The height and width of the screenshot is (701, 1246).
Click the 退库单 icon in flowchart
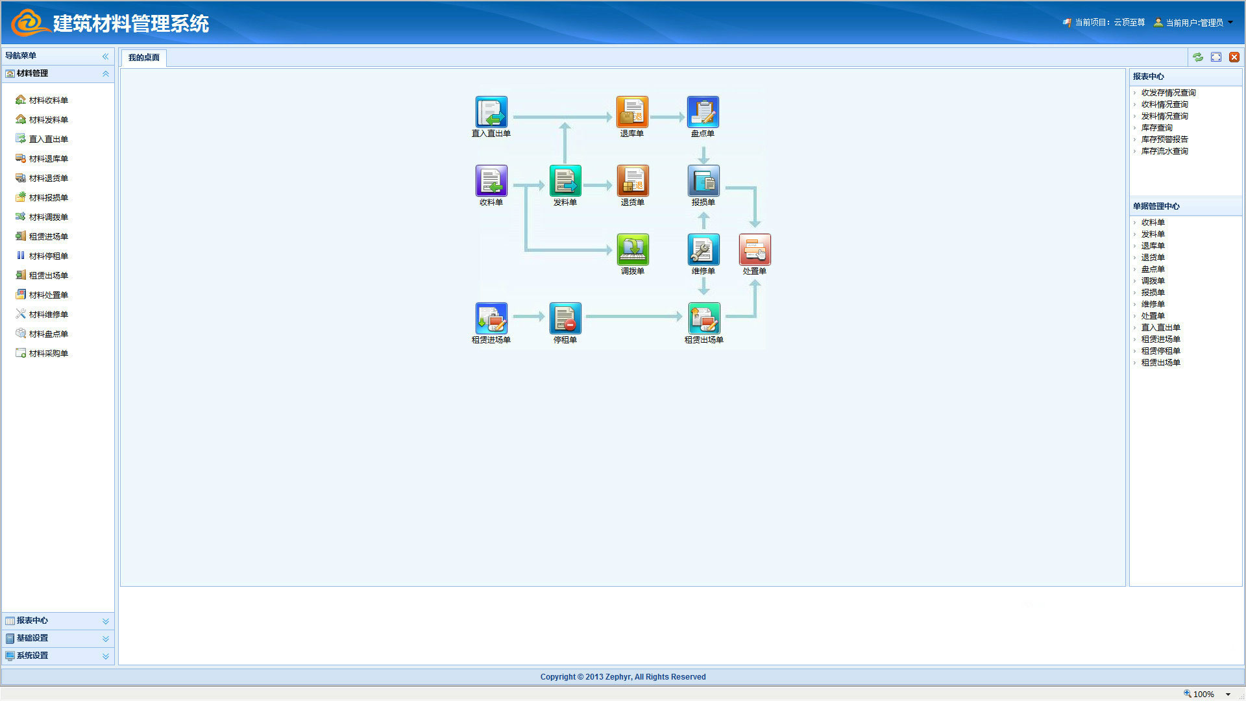[632, 112]
